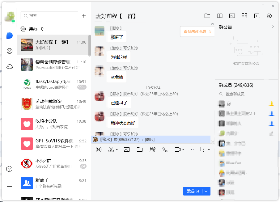
Task: Expand the 群公告 announcement panel arrow
Action: coord(273,27)
